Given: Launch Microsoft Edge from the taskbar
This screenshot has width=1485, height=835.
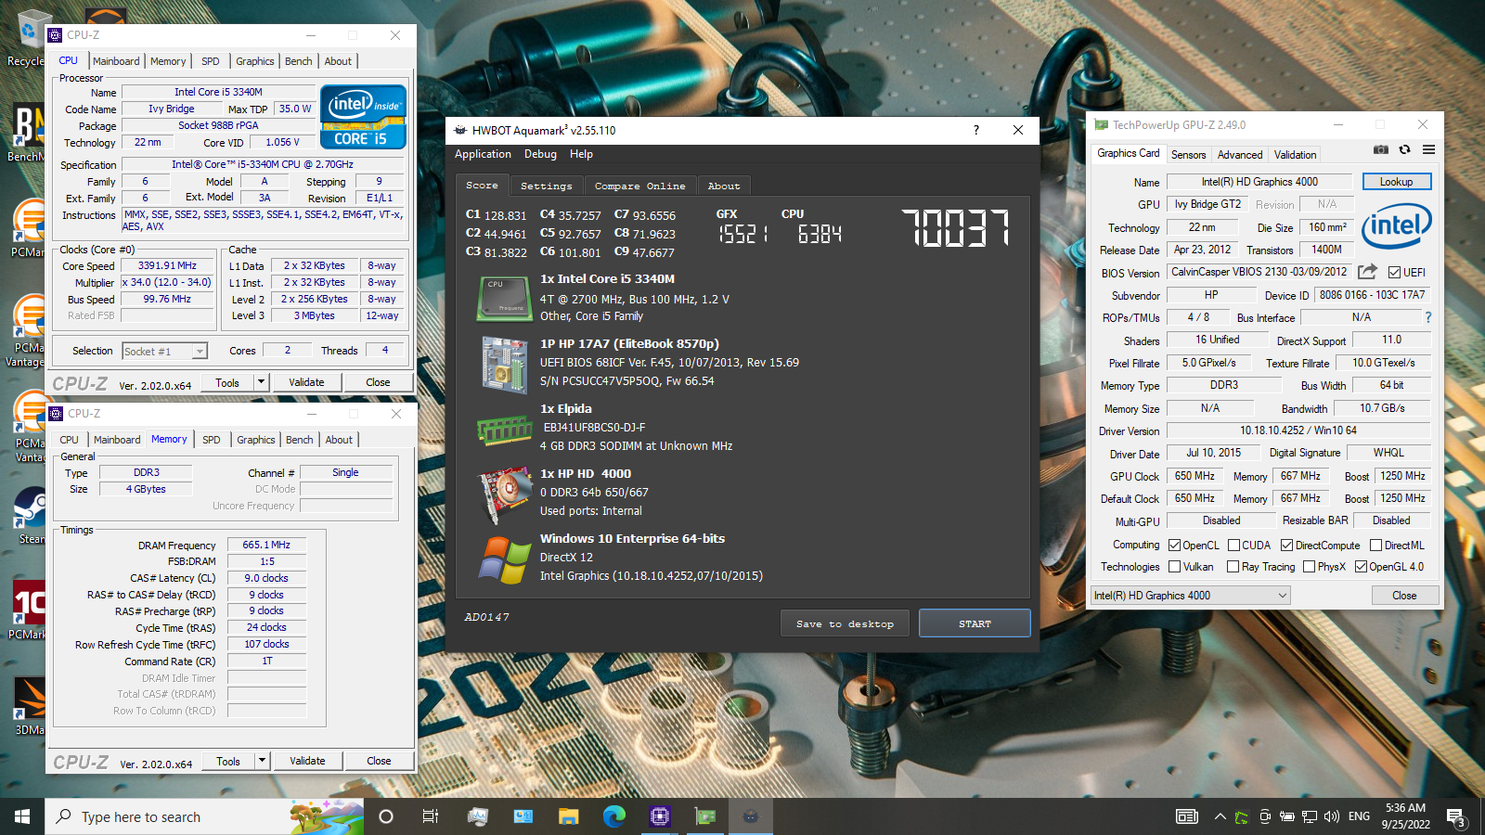Looking at the screenshot, I should tap(614, 816).
